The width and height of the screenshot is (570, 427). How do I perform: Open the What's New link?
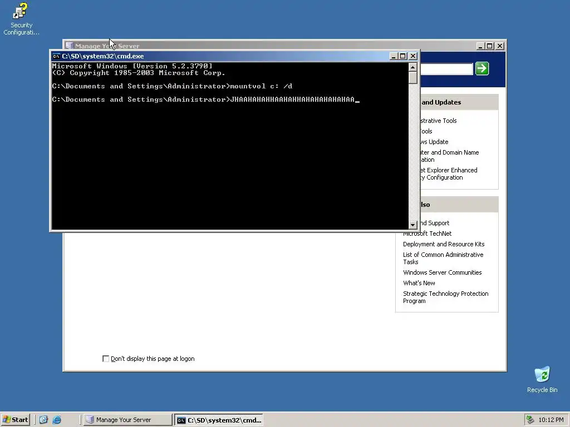tap(419, 283)
